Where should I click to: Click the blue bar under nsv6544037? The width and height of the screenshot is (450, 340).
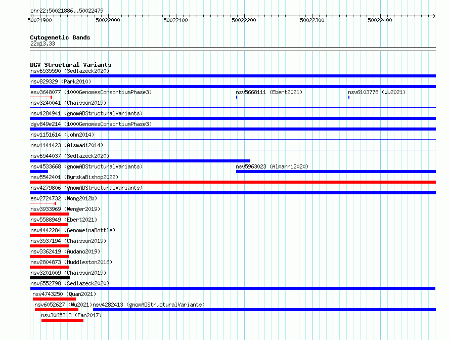(x=140, y=161)
